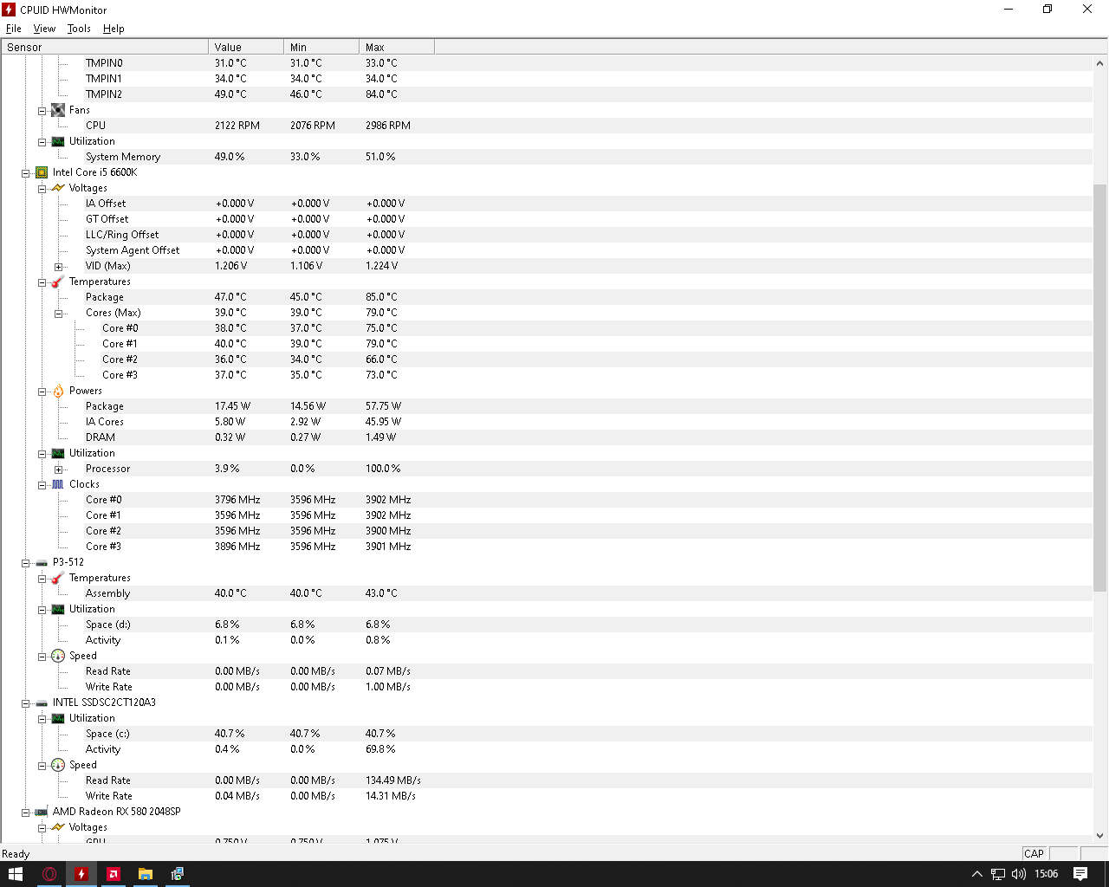Show hidden system tray icons

tap(977, 874)
